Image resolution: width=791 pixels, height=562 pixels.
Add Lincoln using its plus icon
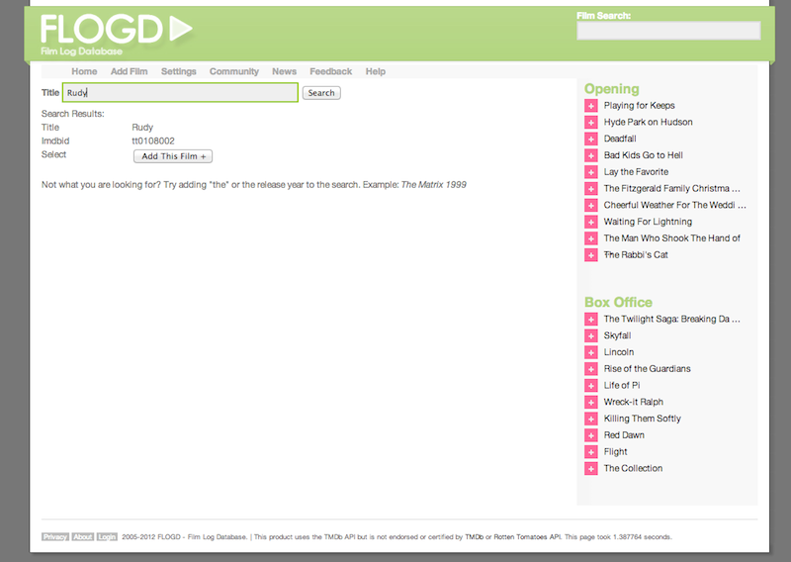(x=590, y=352)
